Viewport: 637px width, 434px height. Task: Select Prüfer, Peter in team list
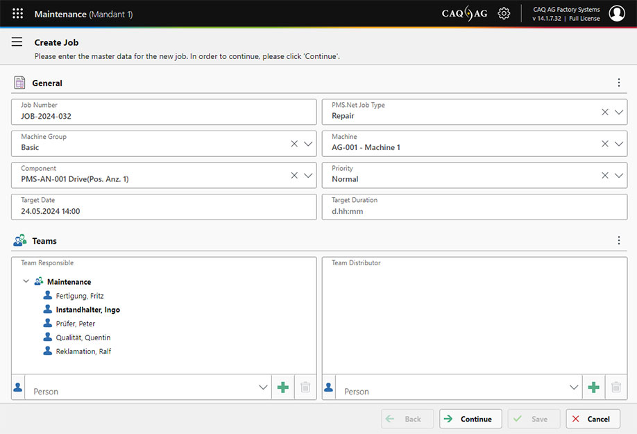tap(75, 324)
